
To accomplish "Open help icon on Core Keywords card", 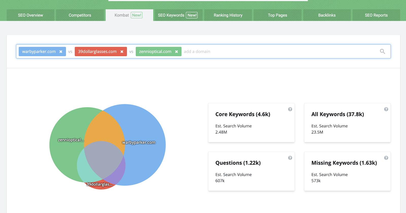I will click(x=290, y=109).
